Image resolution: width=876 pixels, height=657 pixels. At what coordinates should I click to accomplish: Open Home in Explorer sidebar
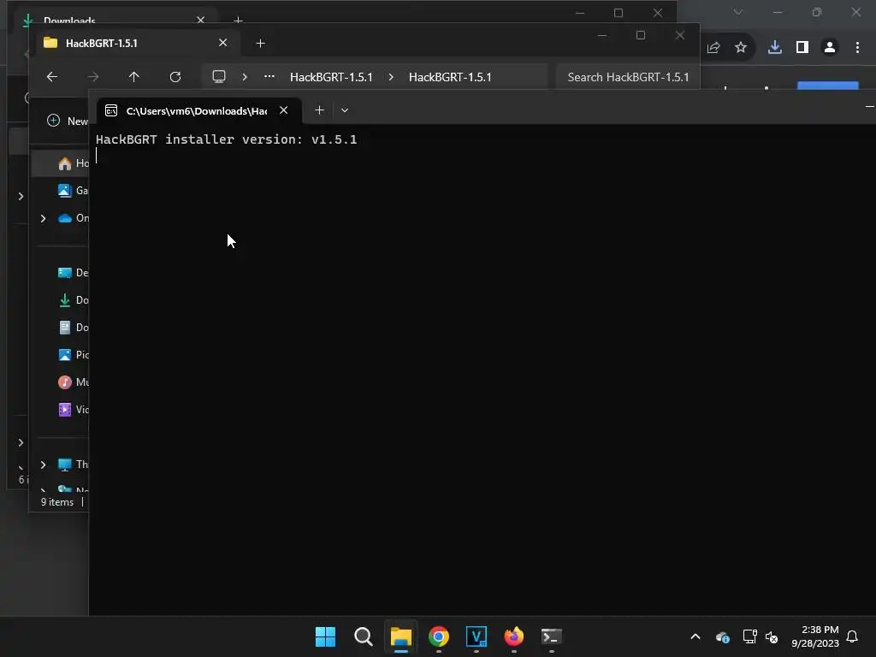point(73,163)
